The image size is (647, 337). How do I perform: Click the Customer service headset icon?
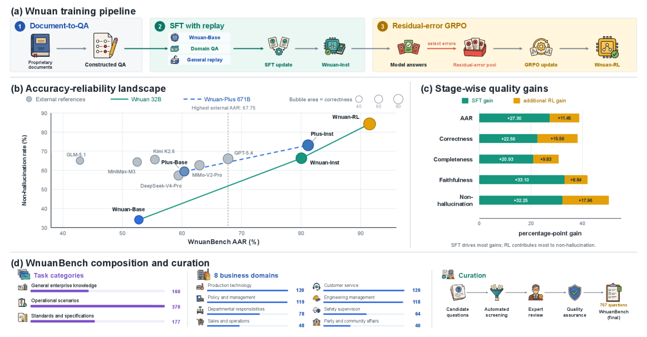tap(317, 287)
